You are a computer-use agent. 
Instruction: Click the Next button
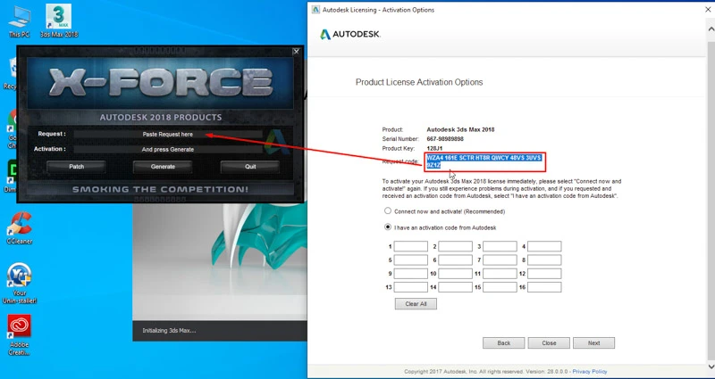coord(593,343)
